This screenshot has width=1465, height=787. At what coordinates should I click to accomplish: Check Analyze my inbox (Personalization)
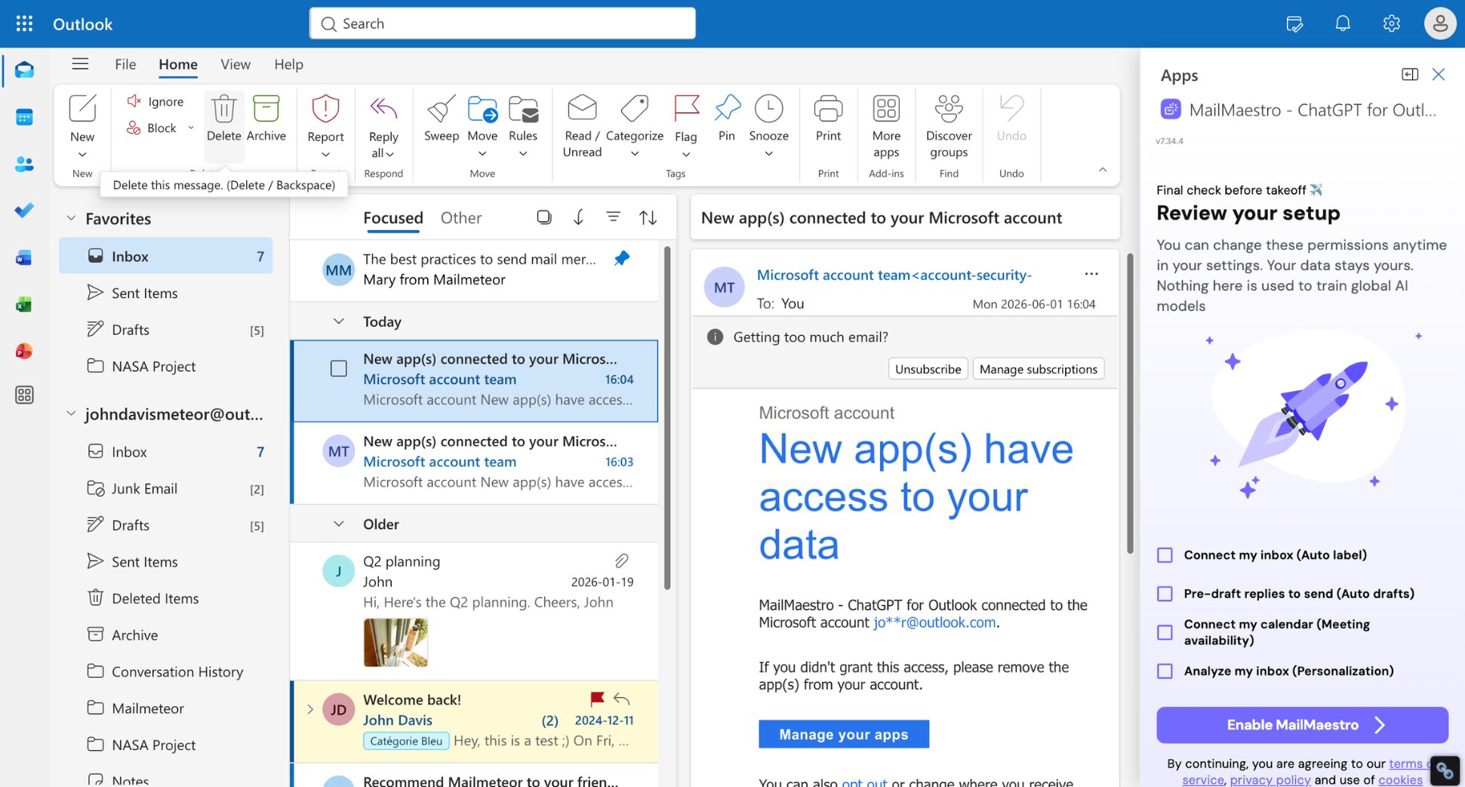(1165, 671)
